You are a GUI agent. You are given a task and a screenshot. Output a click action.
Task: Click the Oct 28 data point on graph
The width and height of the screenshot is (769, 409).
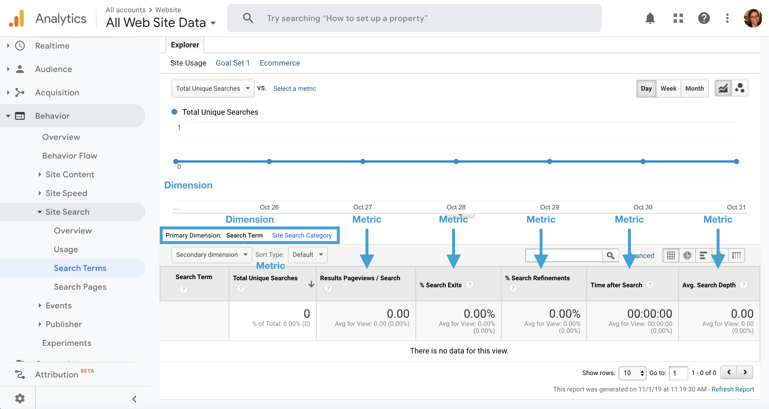tap(456, 161)
